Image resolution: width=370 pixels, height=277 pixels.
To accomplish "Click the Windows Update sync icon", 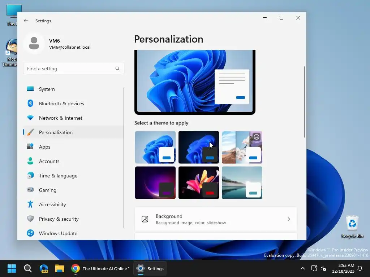I will (x=30, y=233).
